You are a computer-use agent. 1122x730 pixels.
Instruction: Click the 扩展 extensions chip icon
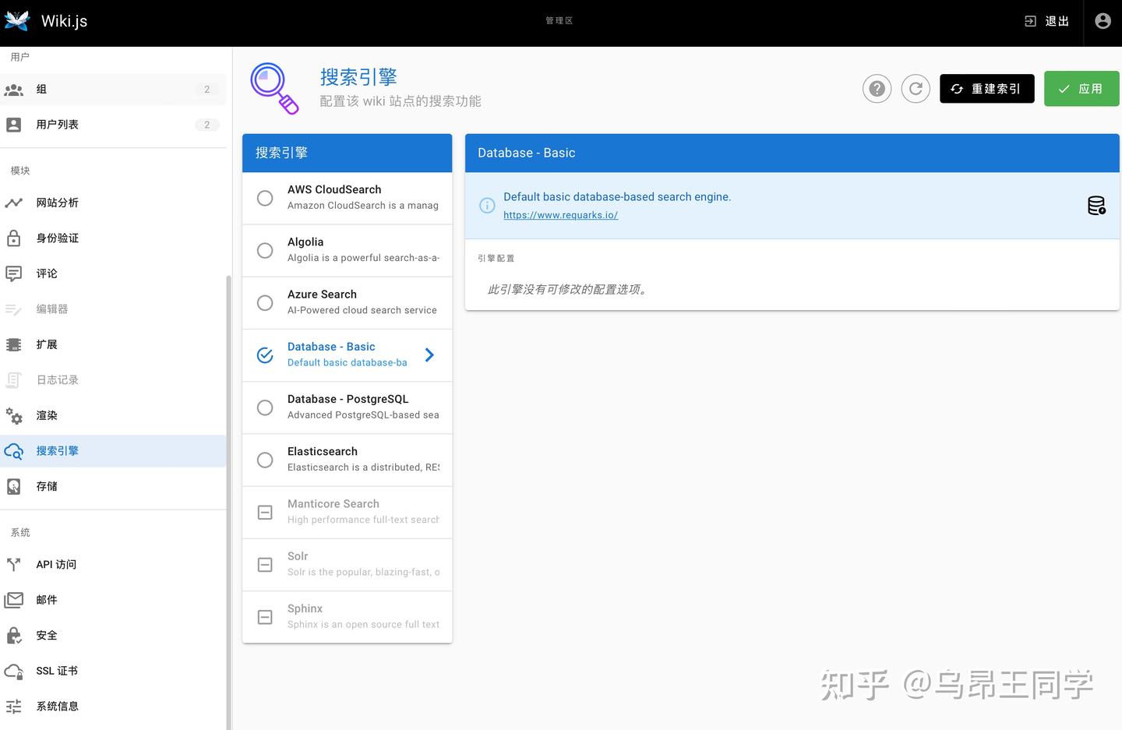(x=14, y=344)
